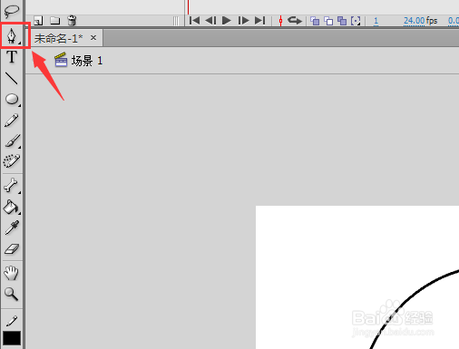
Task: Close the 未命名-1* document tab
Action: (93, 38)
